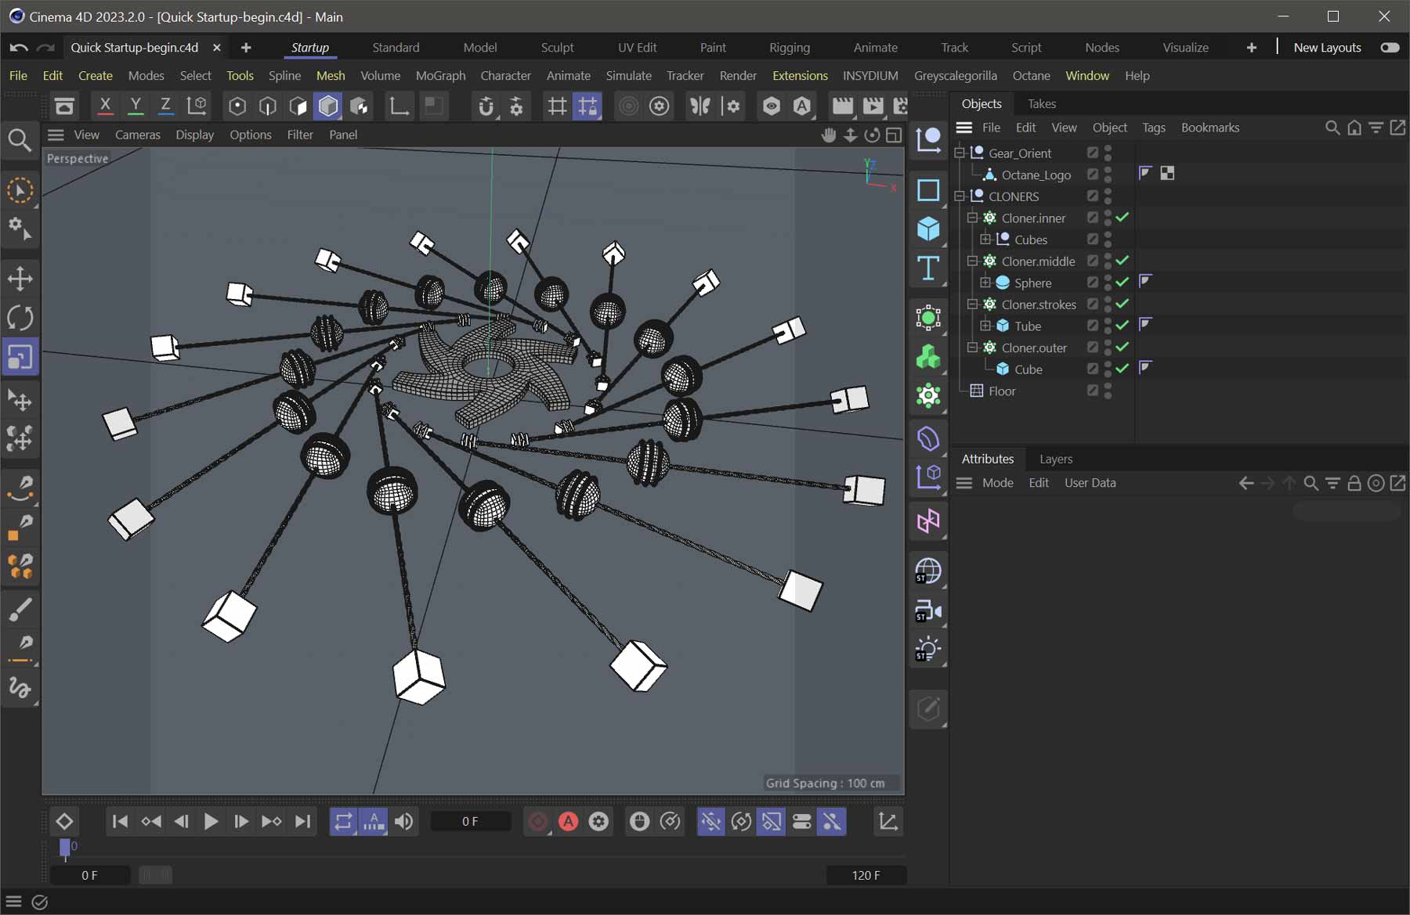Toggle Cloner.inner enabled checkmark off
This screenshot has height=915, width=1410.
click(x=1122, y=218)
